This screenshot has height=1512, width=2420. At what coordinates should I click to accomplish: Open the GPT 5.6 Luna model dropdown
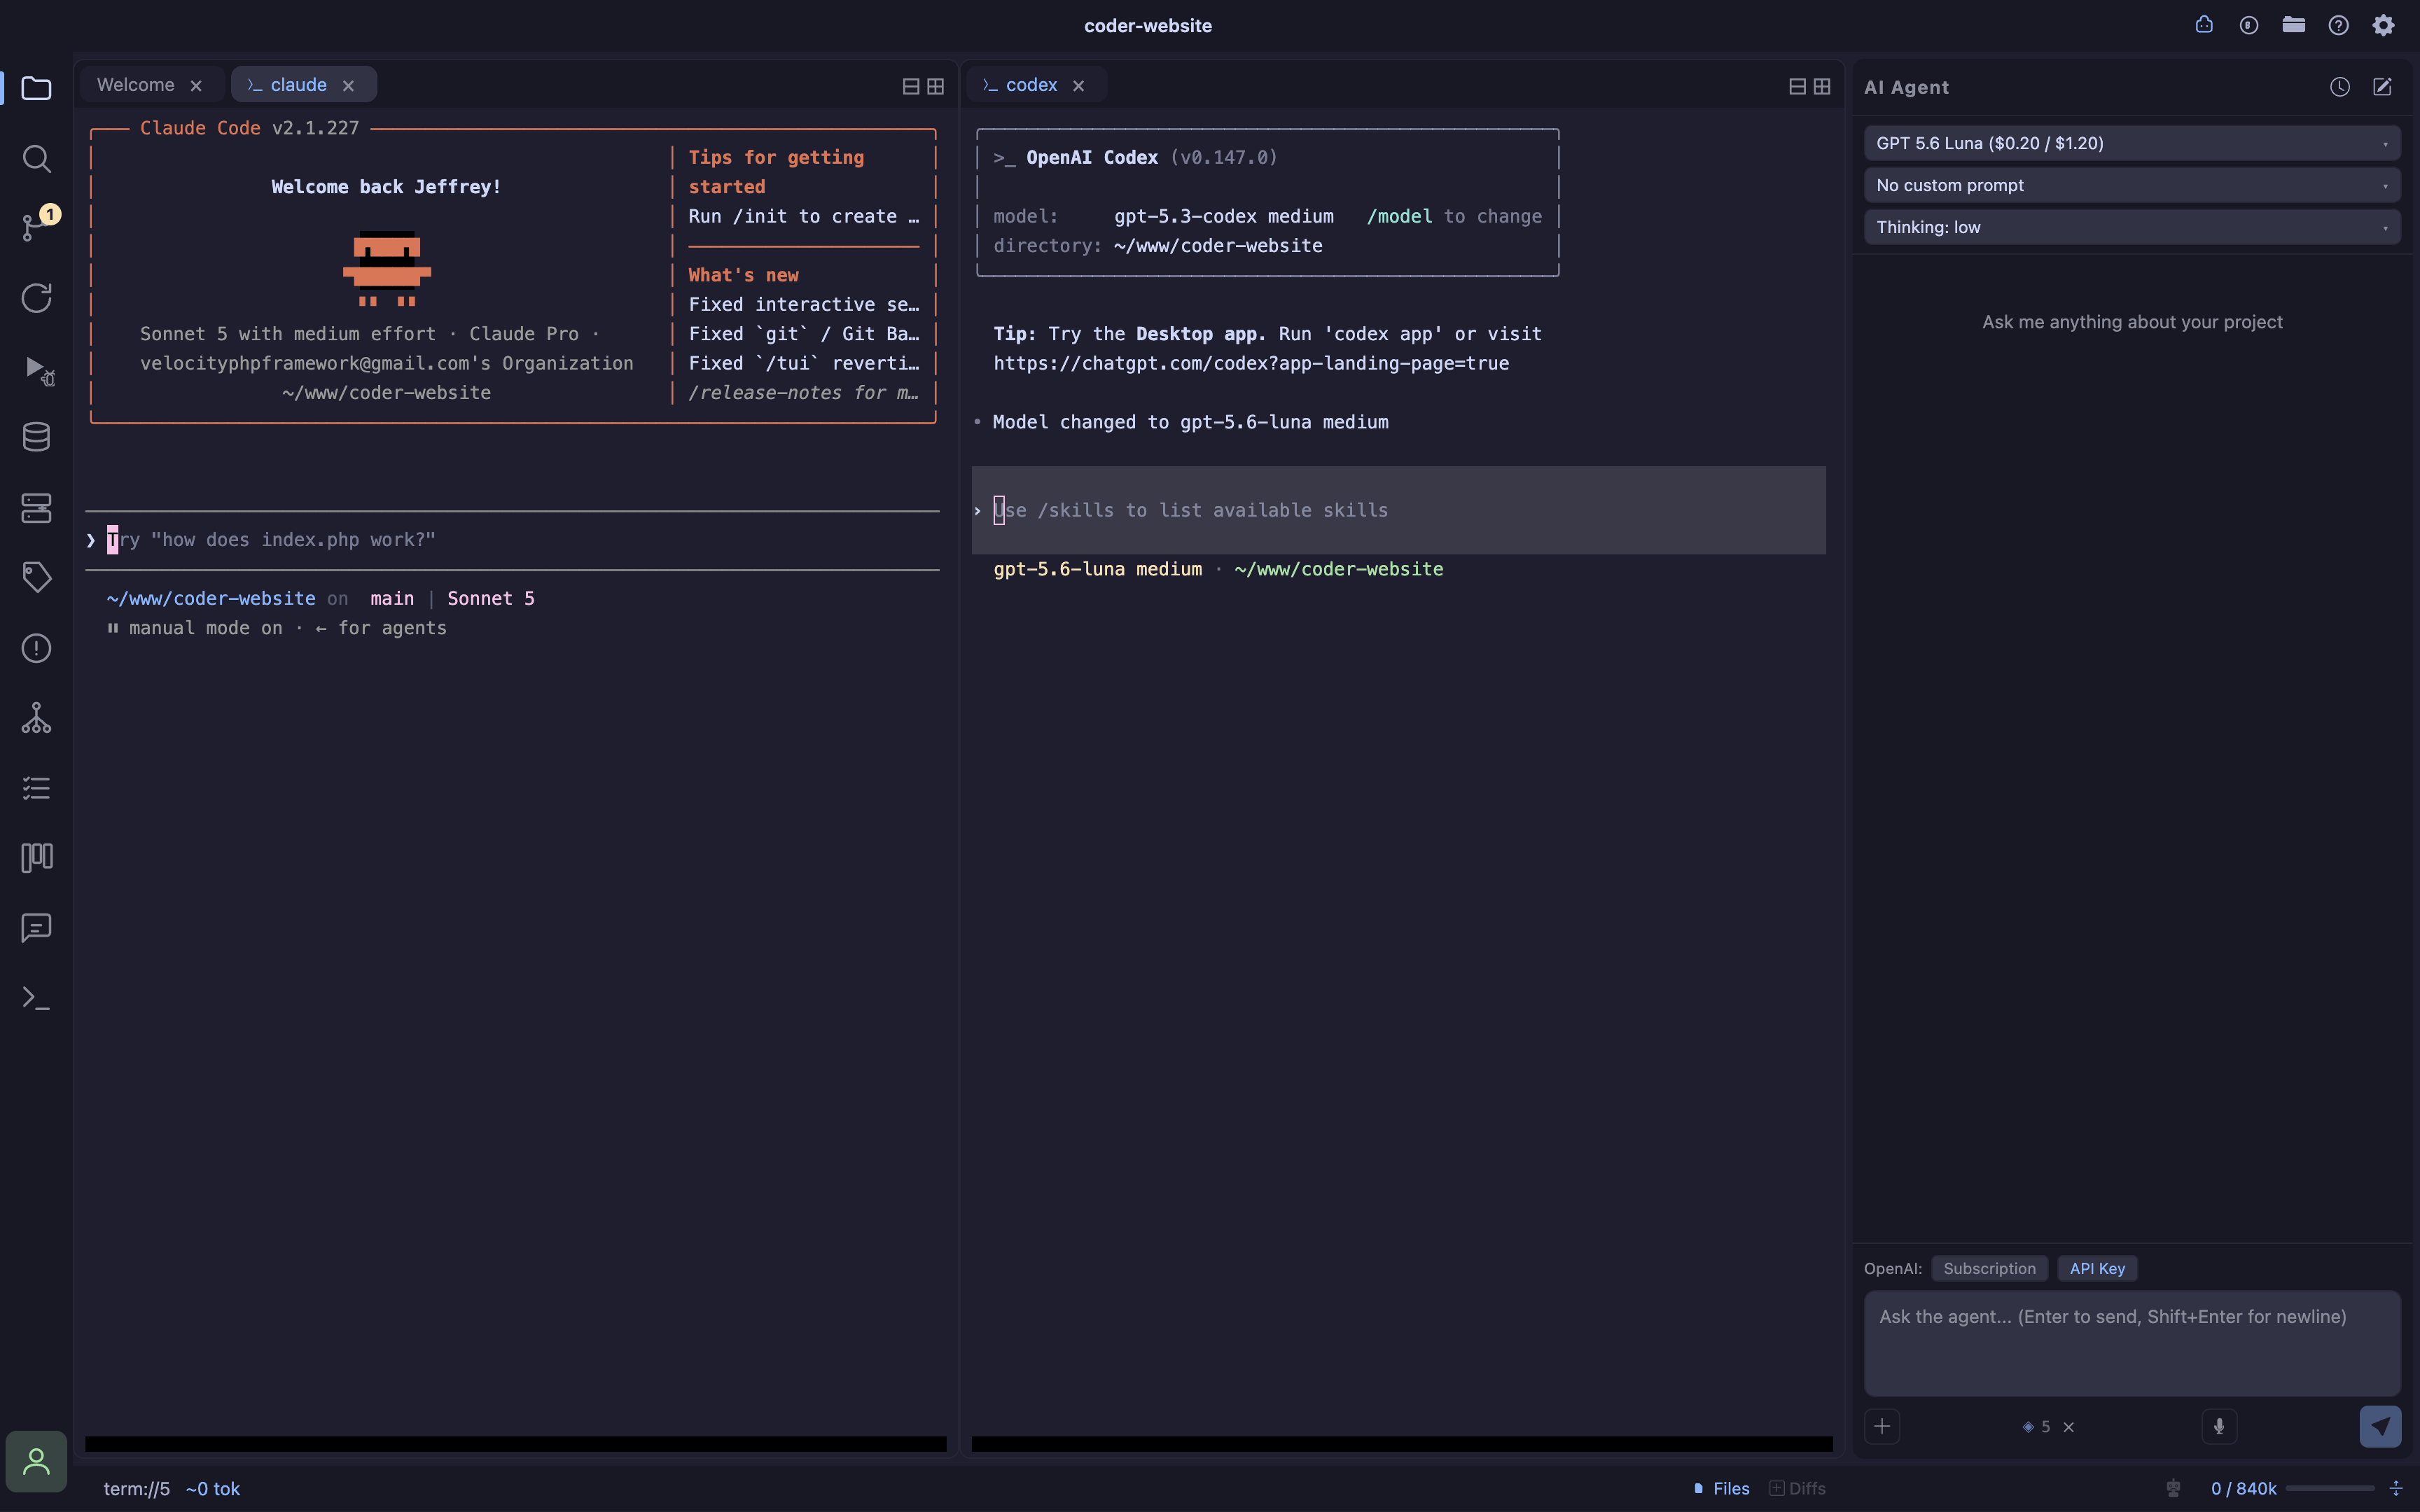(2132, 143)
